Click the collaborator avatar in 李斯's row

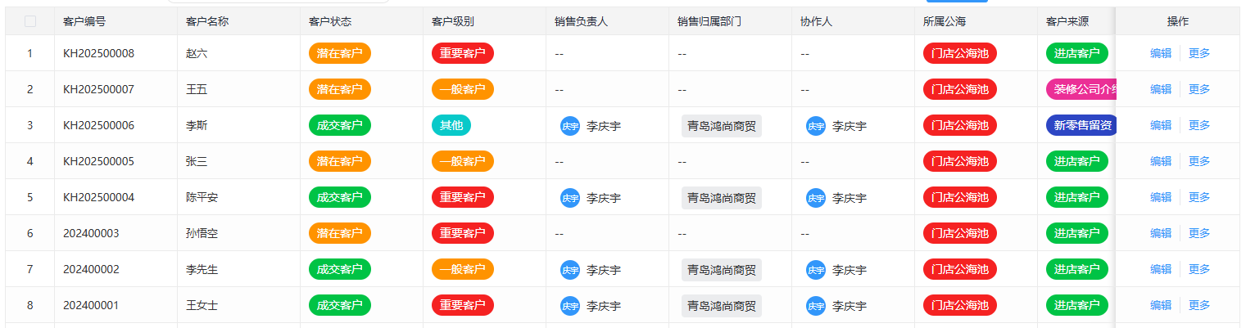click(816, 126)
